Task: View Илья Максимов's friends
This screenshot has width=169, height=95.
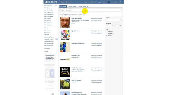Action: tap(96, 21)
